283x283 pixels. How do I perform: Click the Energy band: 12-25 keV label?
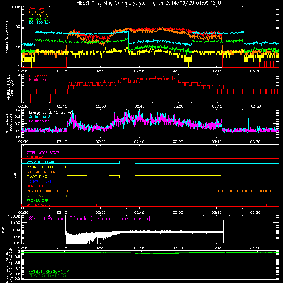51,112
